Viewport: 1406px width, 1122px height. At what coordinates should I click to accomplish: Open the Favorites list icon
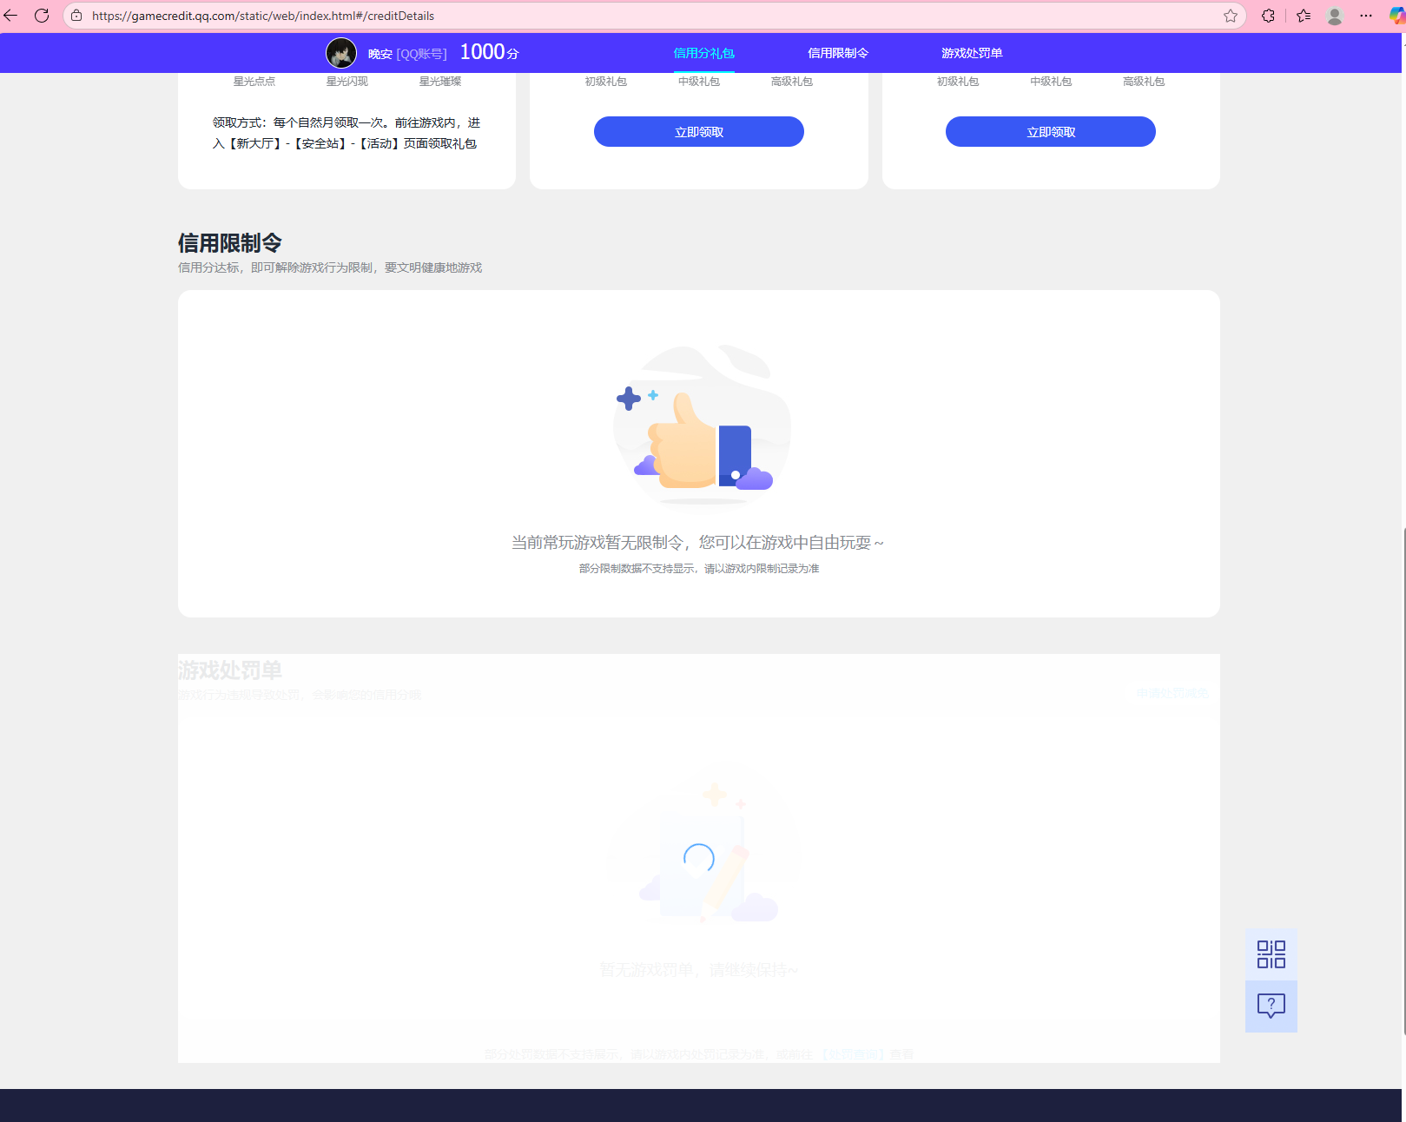click(1303, 15)
